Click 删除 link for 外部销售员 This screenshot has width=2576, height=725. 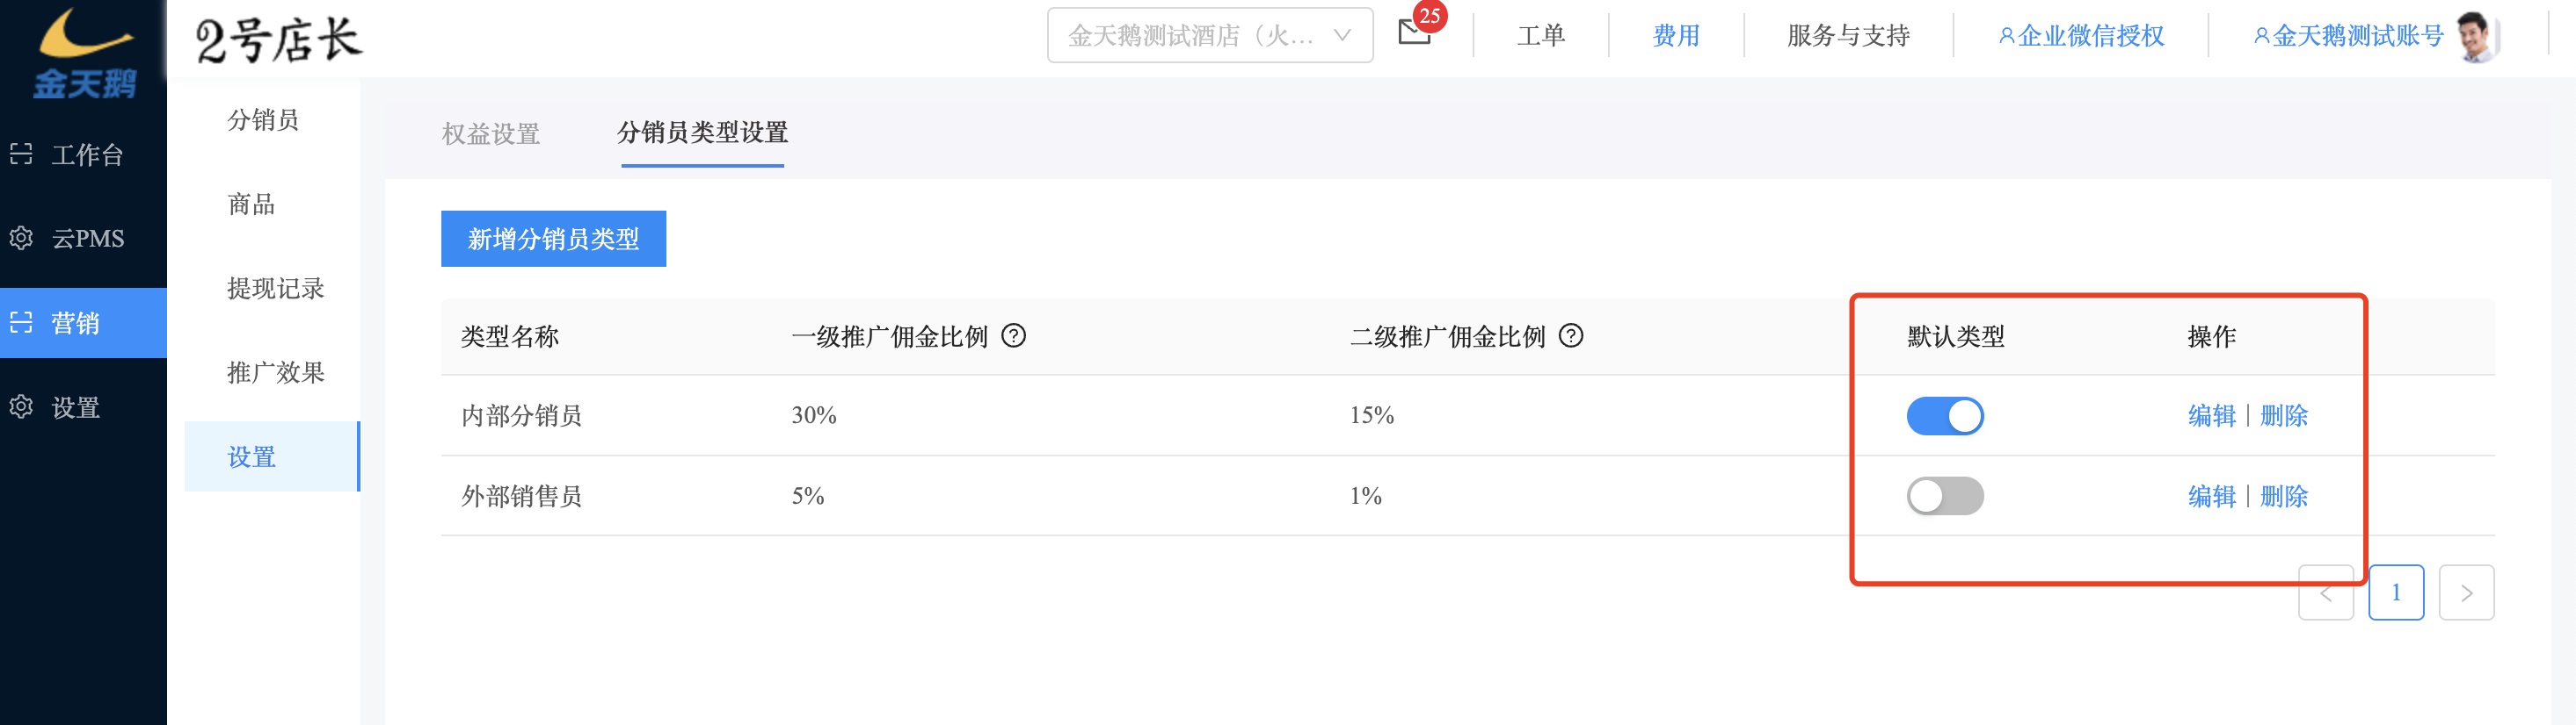coord(2283,495)
